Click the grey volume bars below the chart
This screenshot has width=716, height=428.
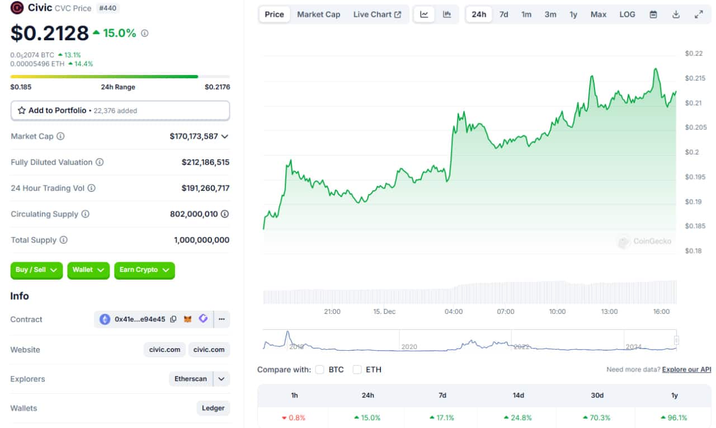tap(470, 292)
